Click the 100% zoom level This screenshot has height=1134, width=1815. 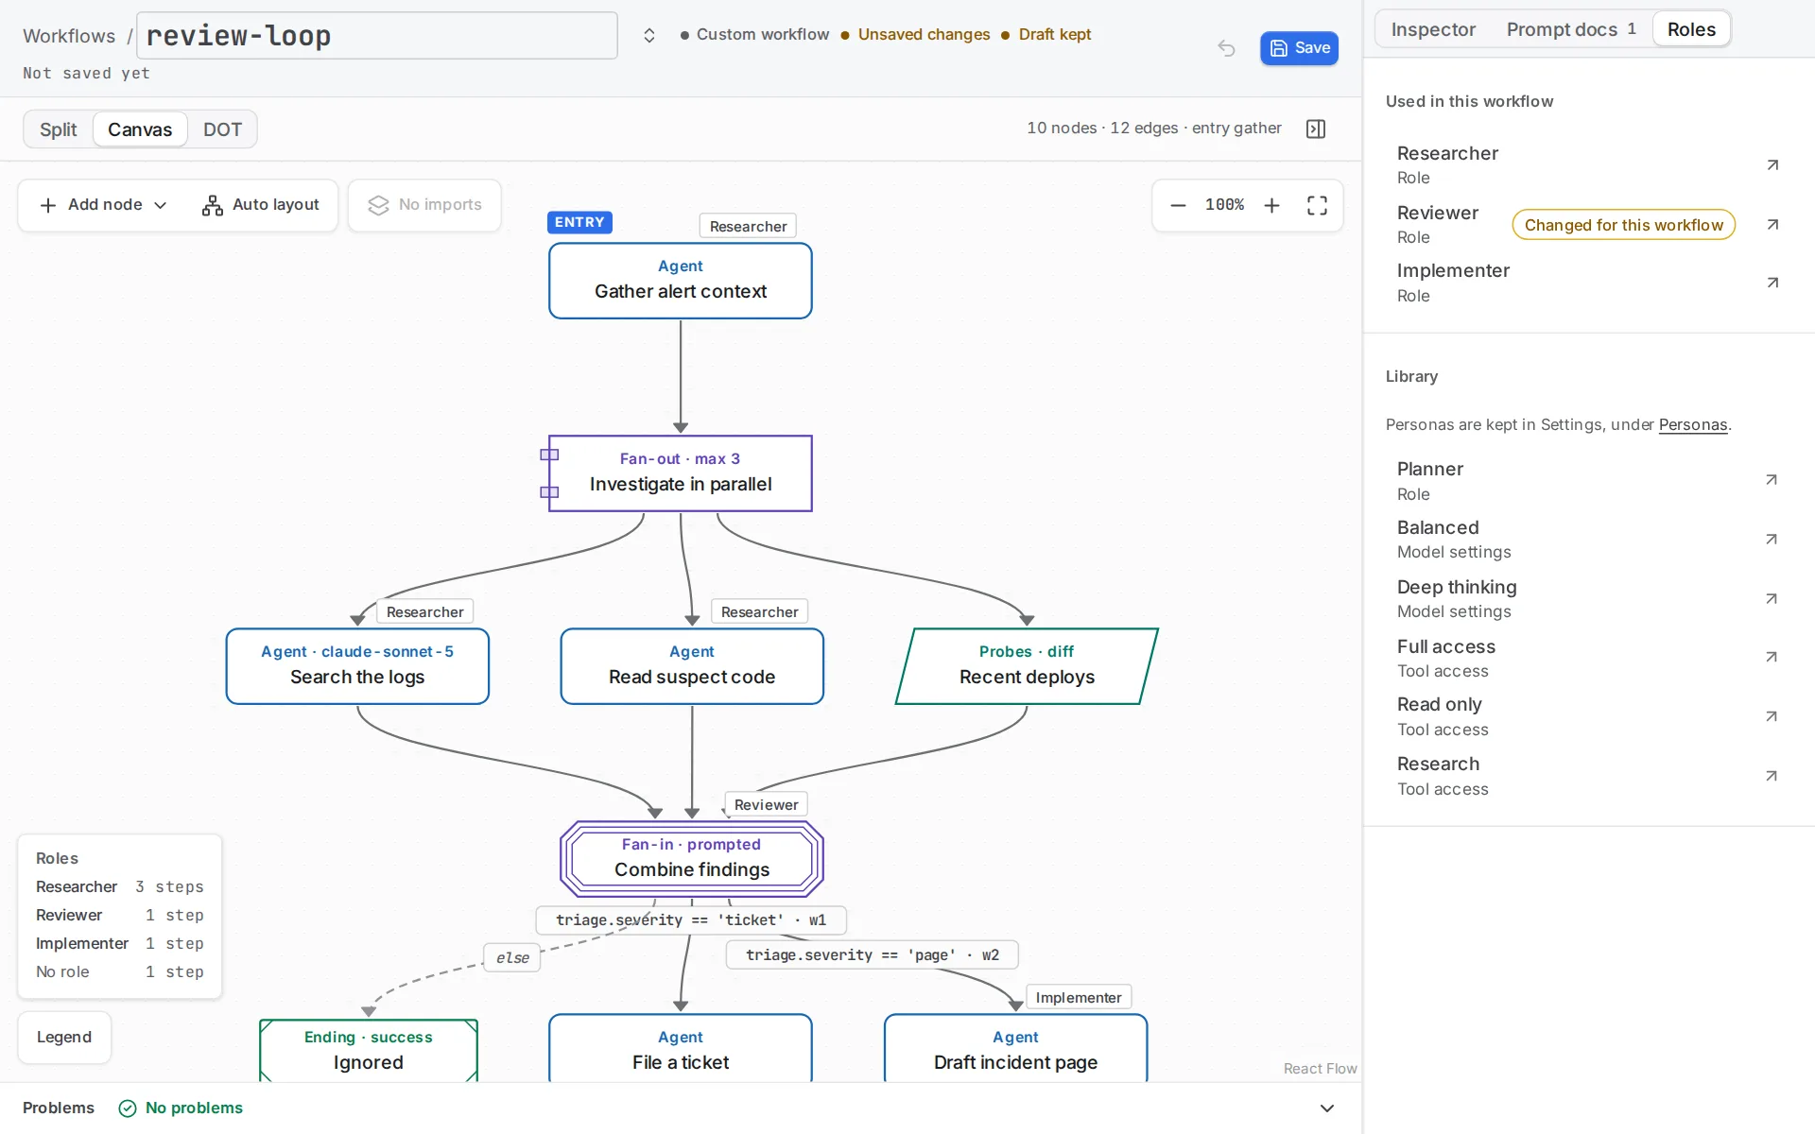pos(1225,205)
